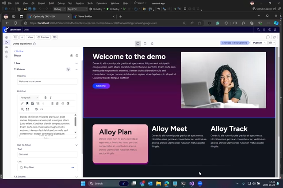Select the hero woman with laptop image
Viewport: 283px width, 188px height.
coord(223,80)
